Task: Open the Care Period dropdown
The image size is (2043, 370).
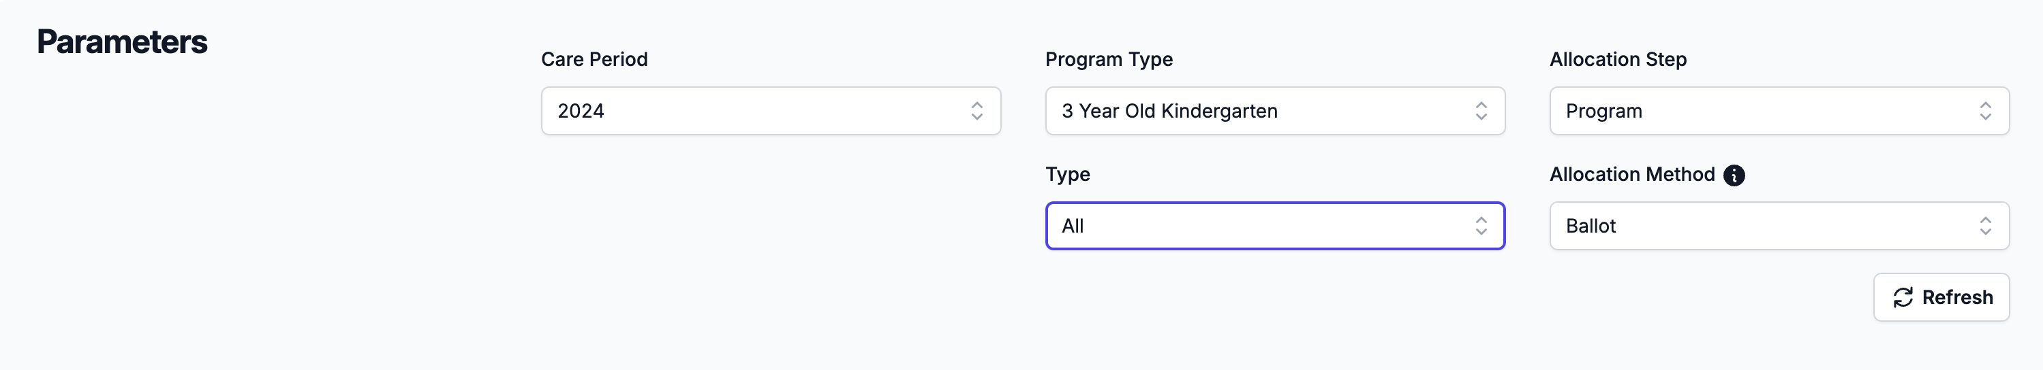Action: click(x=770, y=111)
